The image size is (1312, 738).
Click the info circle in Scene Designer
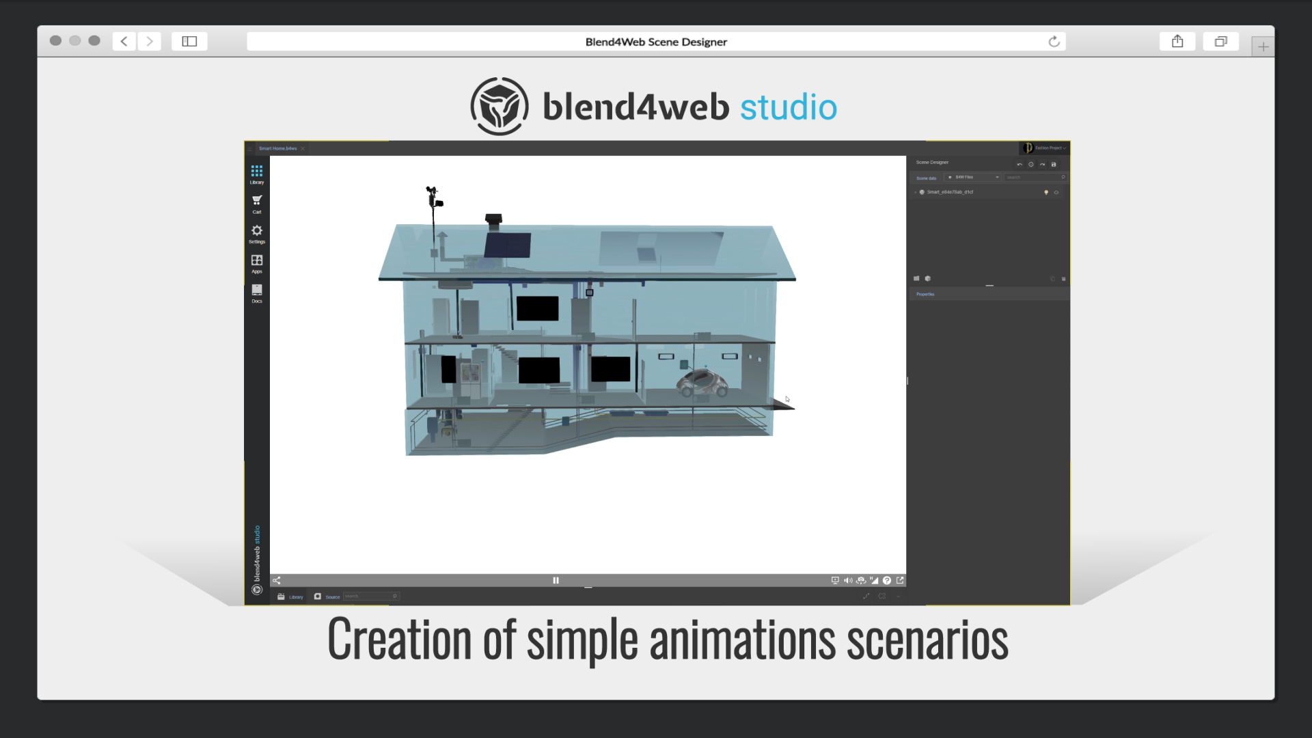tap(1031, 165)
